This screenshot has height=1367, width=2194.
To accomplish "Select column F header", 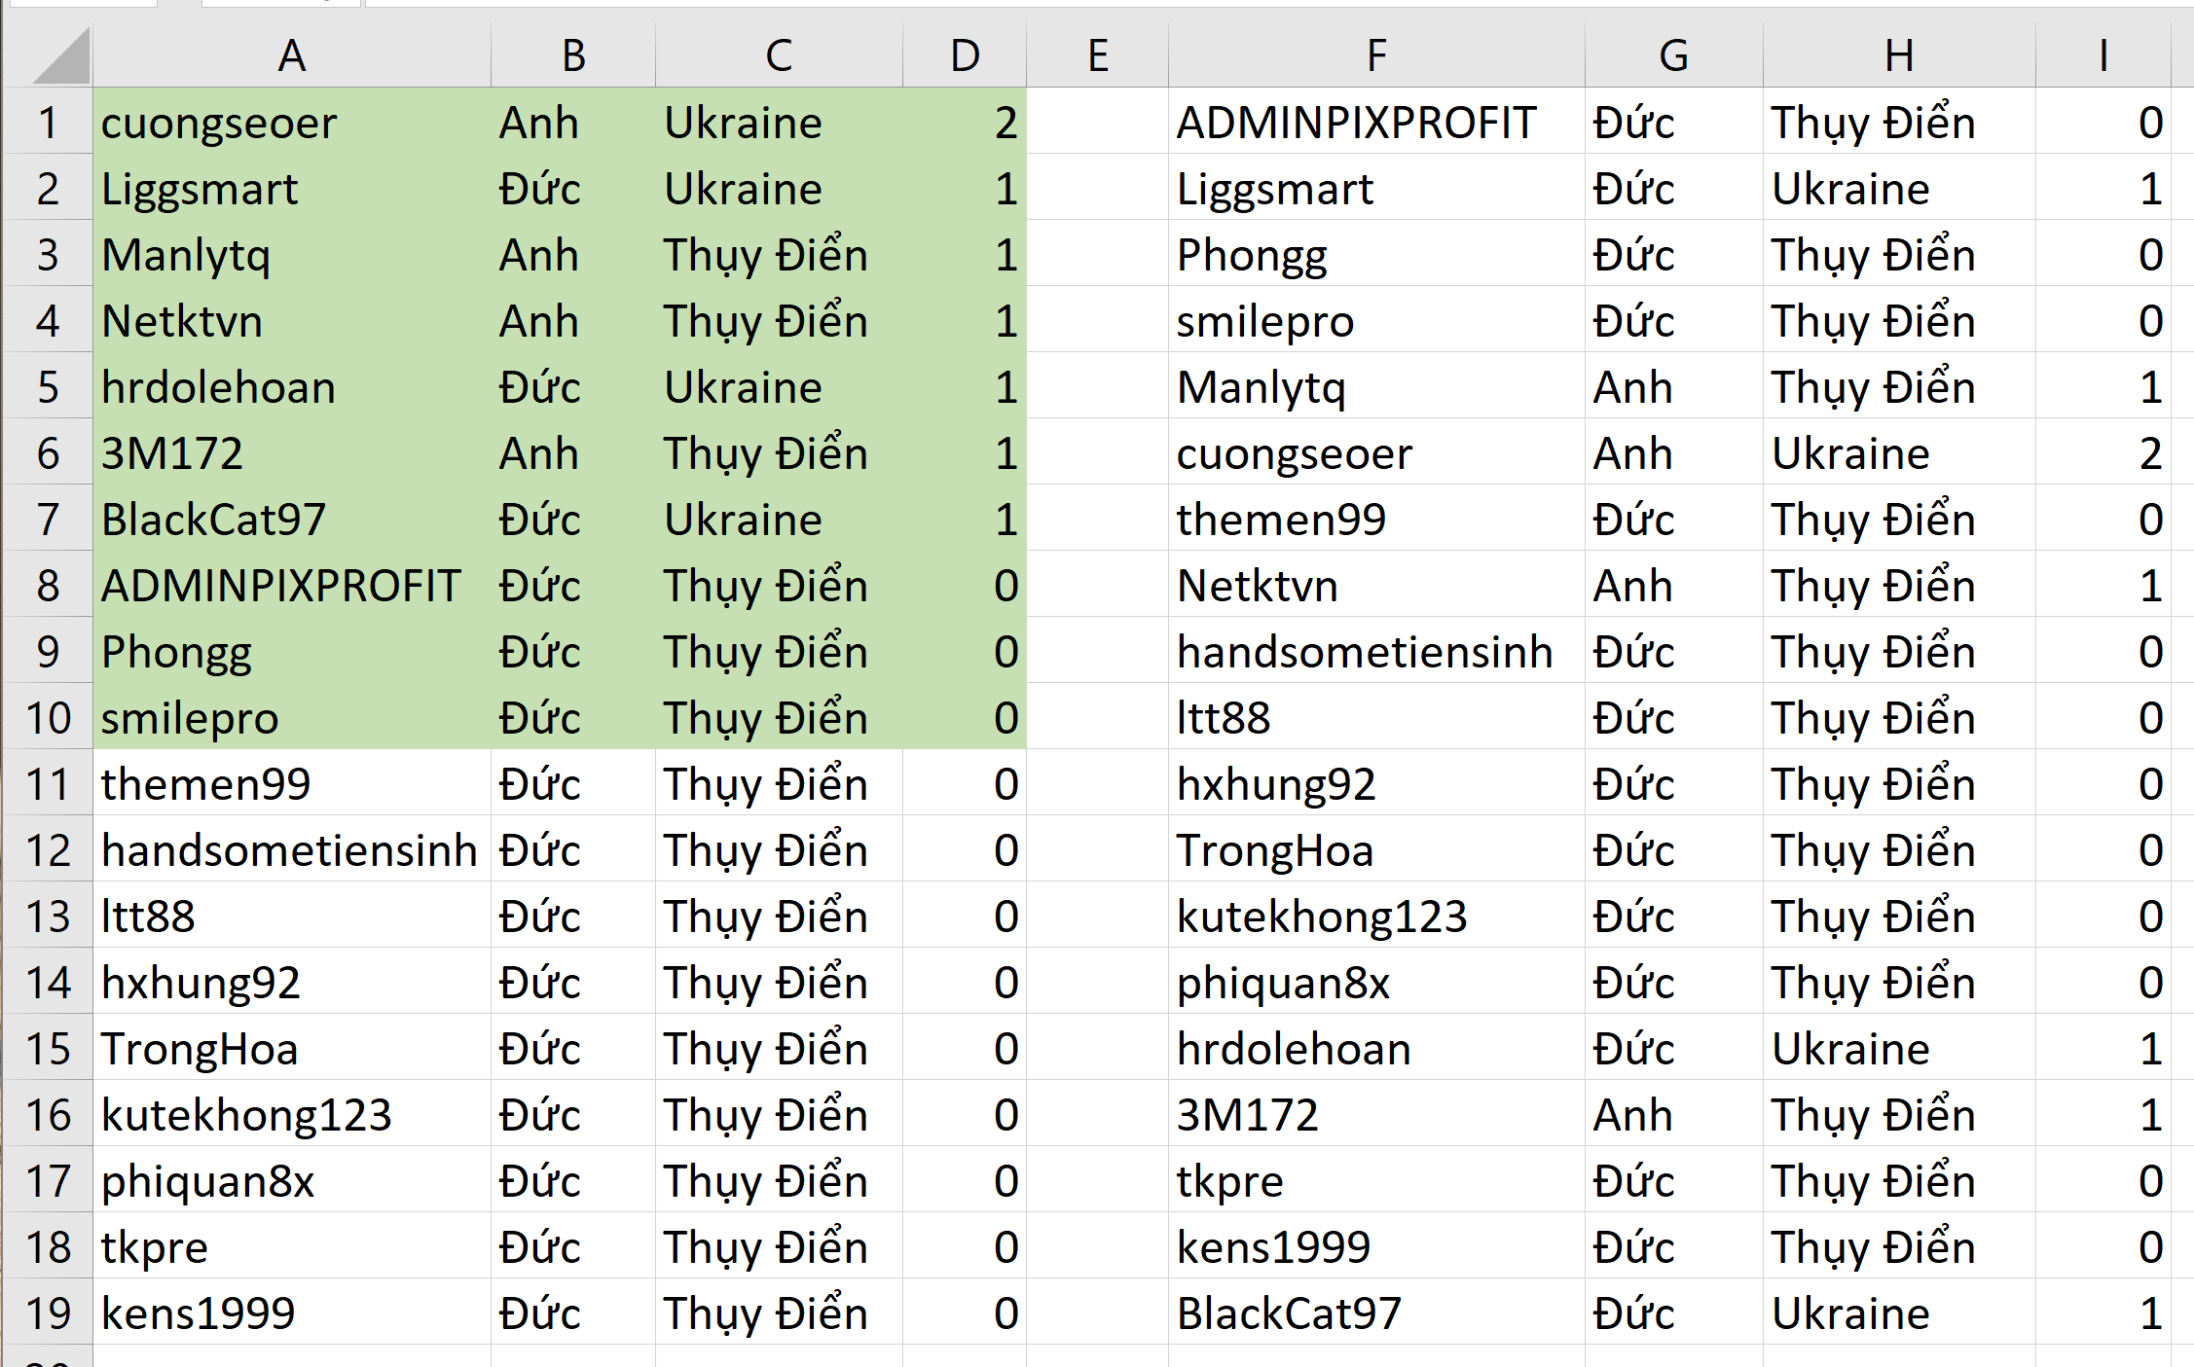I will [1375, 56].
